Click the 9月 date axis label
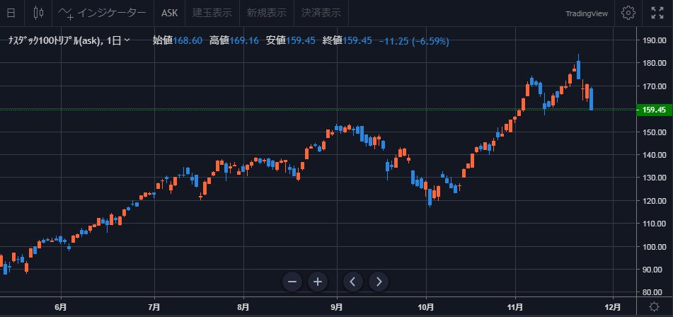The image size is (673, 317). pyautogui.click(x=337, y=306)
